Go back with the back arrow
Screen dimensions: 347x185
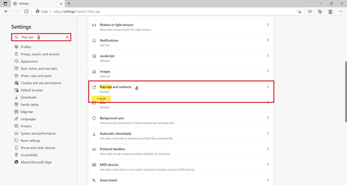click(6, 12)
